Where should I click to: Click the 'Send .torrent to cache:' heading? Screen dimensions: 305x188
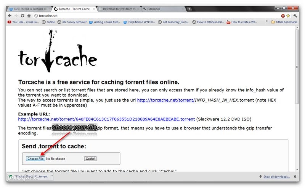[x=54, y=146]
